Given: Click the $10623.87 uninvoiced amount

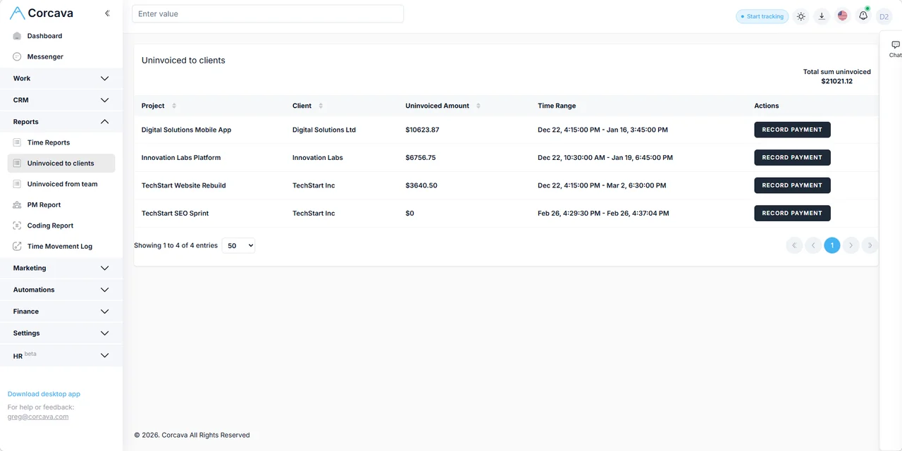Looking at the screenshot, I should [422, 130].
